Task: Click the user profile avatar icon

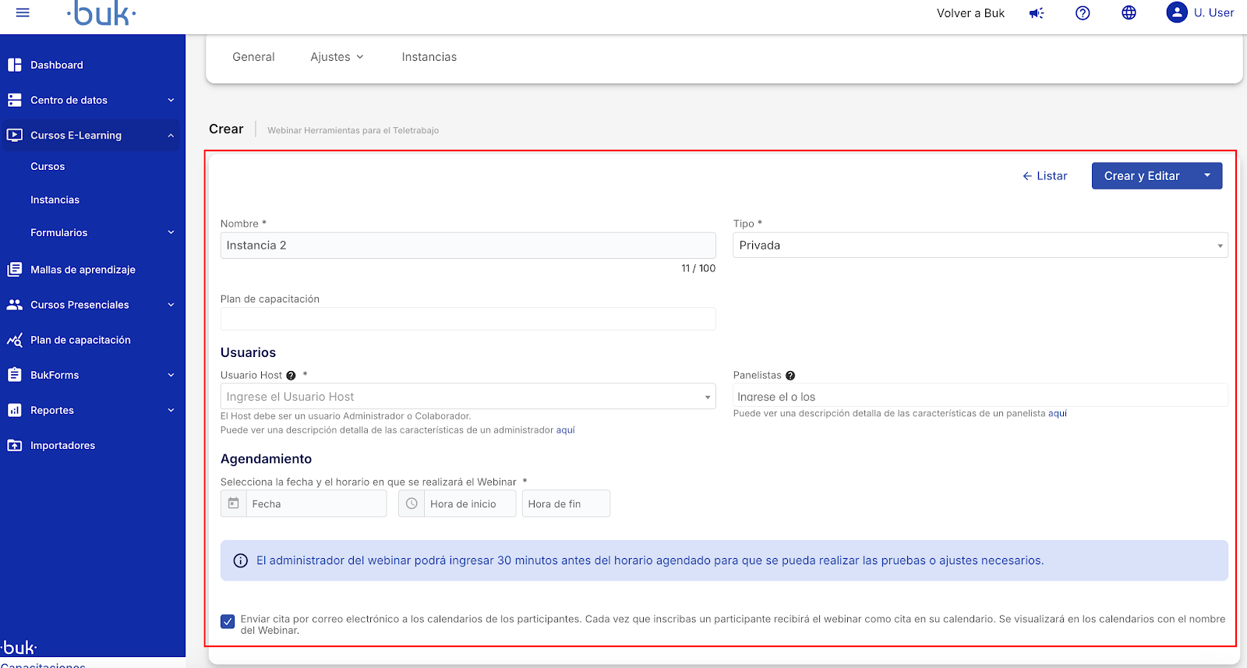Action: coord(1176,12)
